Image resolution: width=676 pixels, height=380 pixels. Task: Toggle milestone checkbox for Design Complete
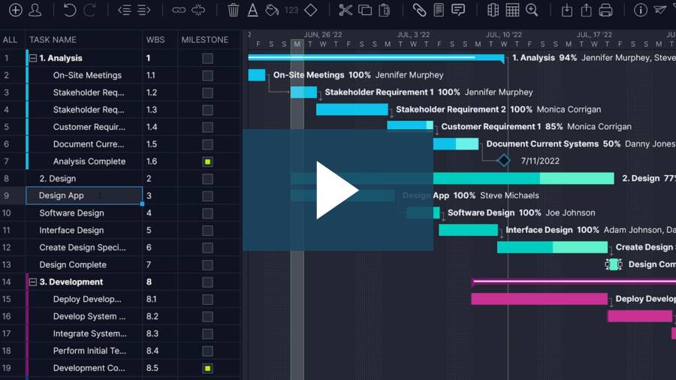click(x=207, y=265)
